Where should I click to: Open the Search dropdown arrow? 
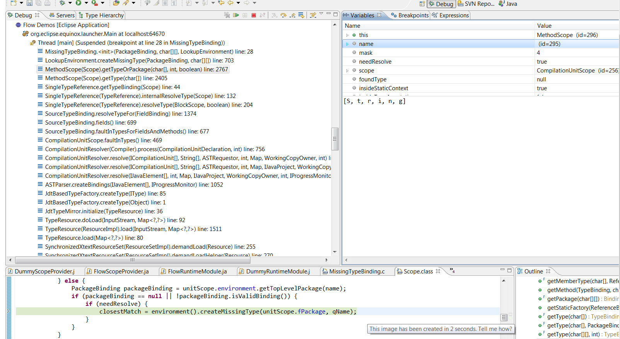134,3
